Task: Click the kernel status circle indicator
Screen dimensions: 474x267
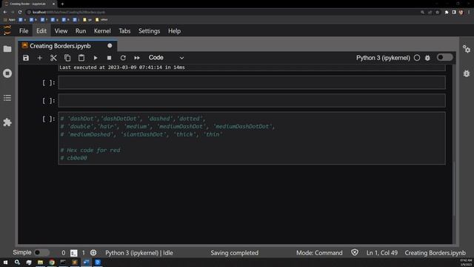Action: pyautogui.click(x=417, y=58)
